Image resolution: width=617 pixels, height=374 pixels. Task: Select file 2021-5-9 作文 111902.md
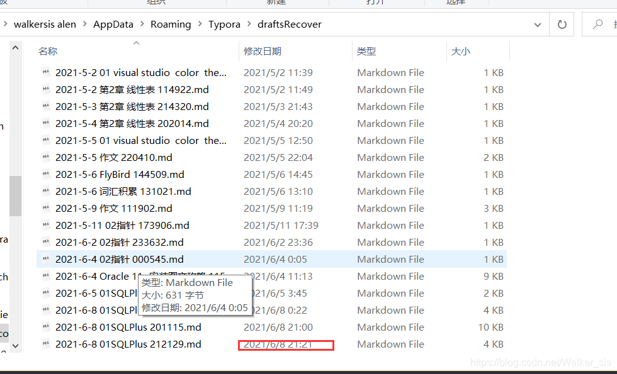(114, 208)
